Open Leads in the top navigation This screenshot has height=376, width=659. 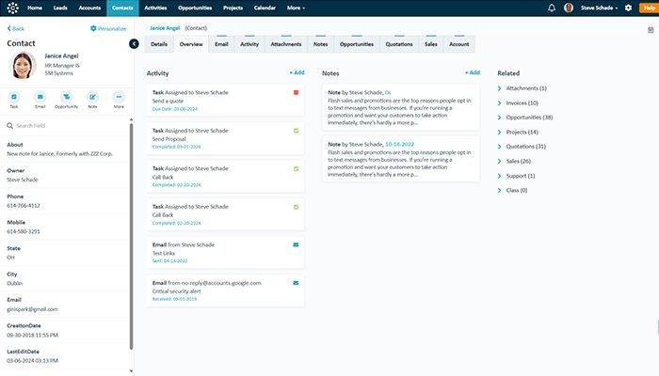60,8
